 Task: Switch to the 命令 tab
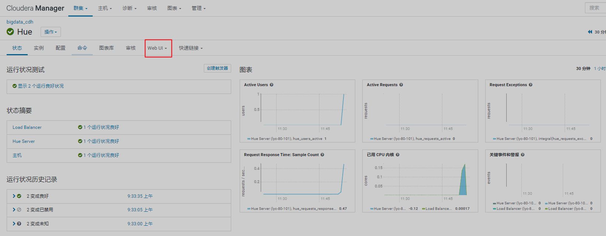tap(82, 48)
